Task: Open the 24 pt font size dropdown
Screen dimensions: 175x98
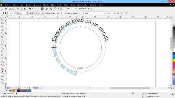Action: [x=115, y=13]
